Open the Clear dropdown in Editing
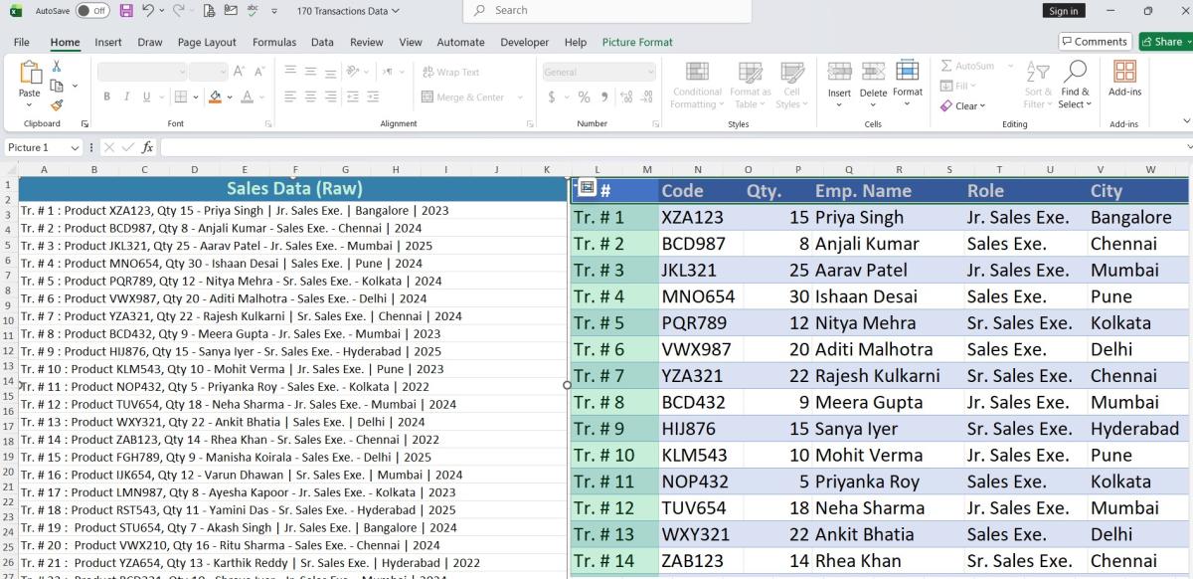This screenshot has height=579, width=1193. pyautogui.click(x=964, y=106)
